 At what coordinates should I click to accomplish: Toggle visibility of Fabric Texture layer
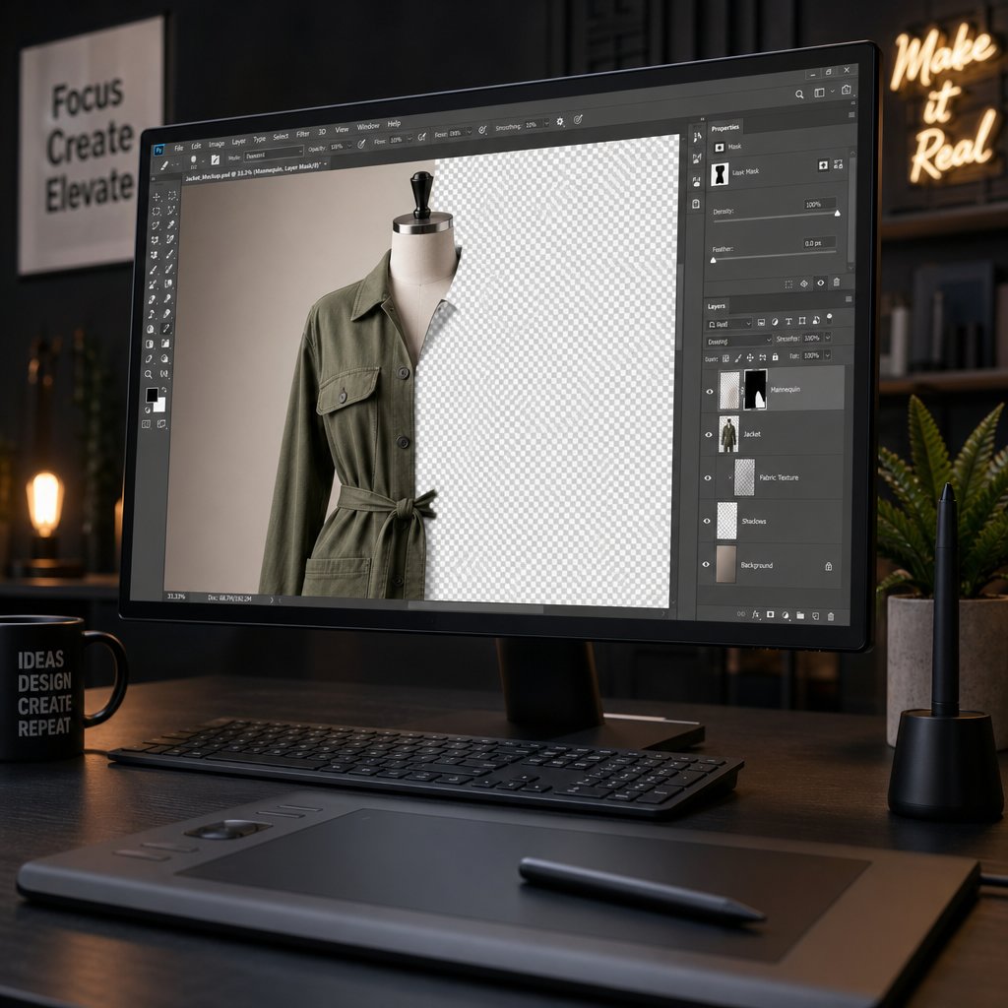(708, 477)
